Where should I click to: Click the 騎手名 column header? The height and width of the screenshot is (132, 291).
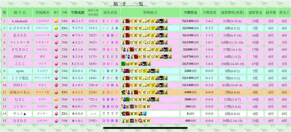20,12
